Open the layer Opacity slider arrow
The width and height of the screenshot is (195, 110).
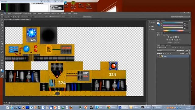[189, 50]
